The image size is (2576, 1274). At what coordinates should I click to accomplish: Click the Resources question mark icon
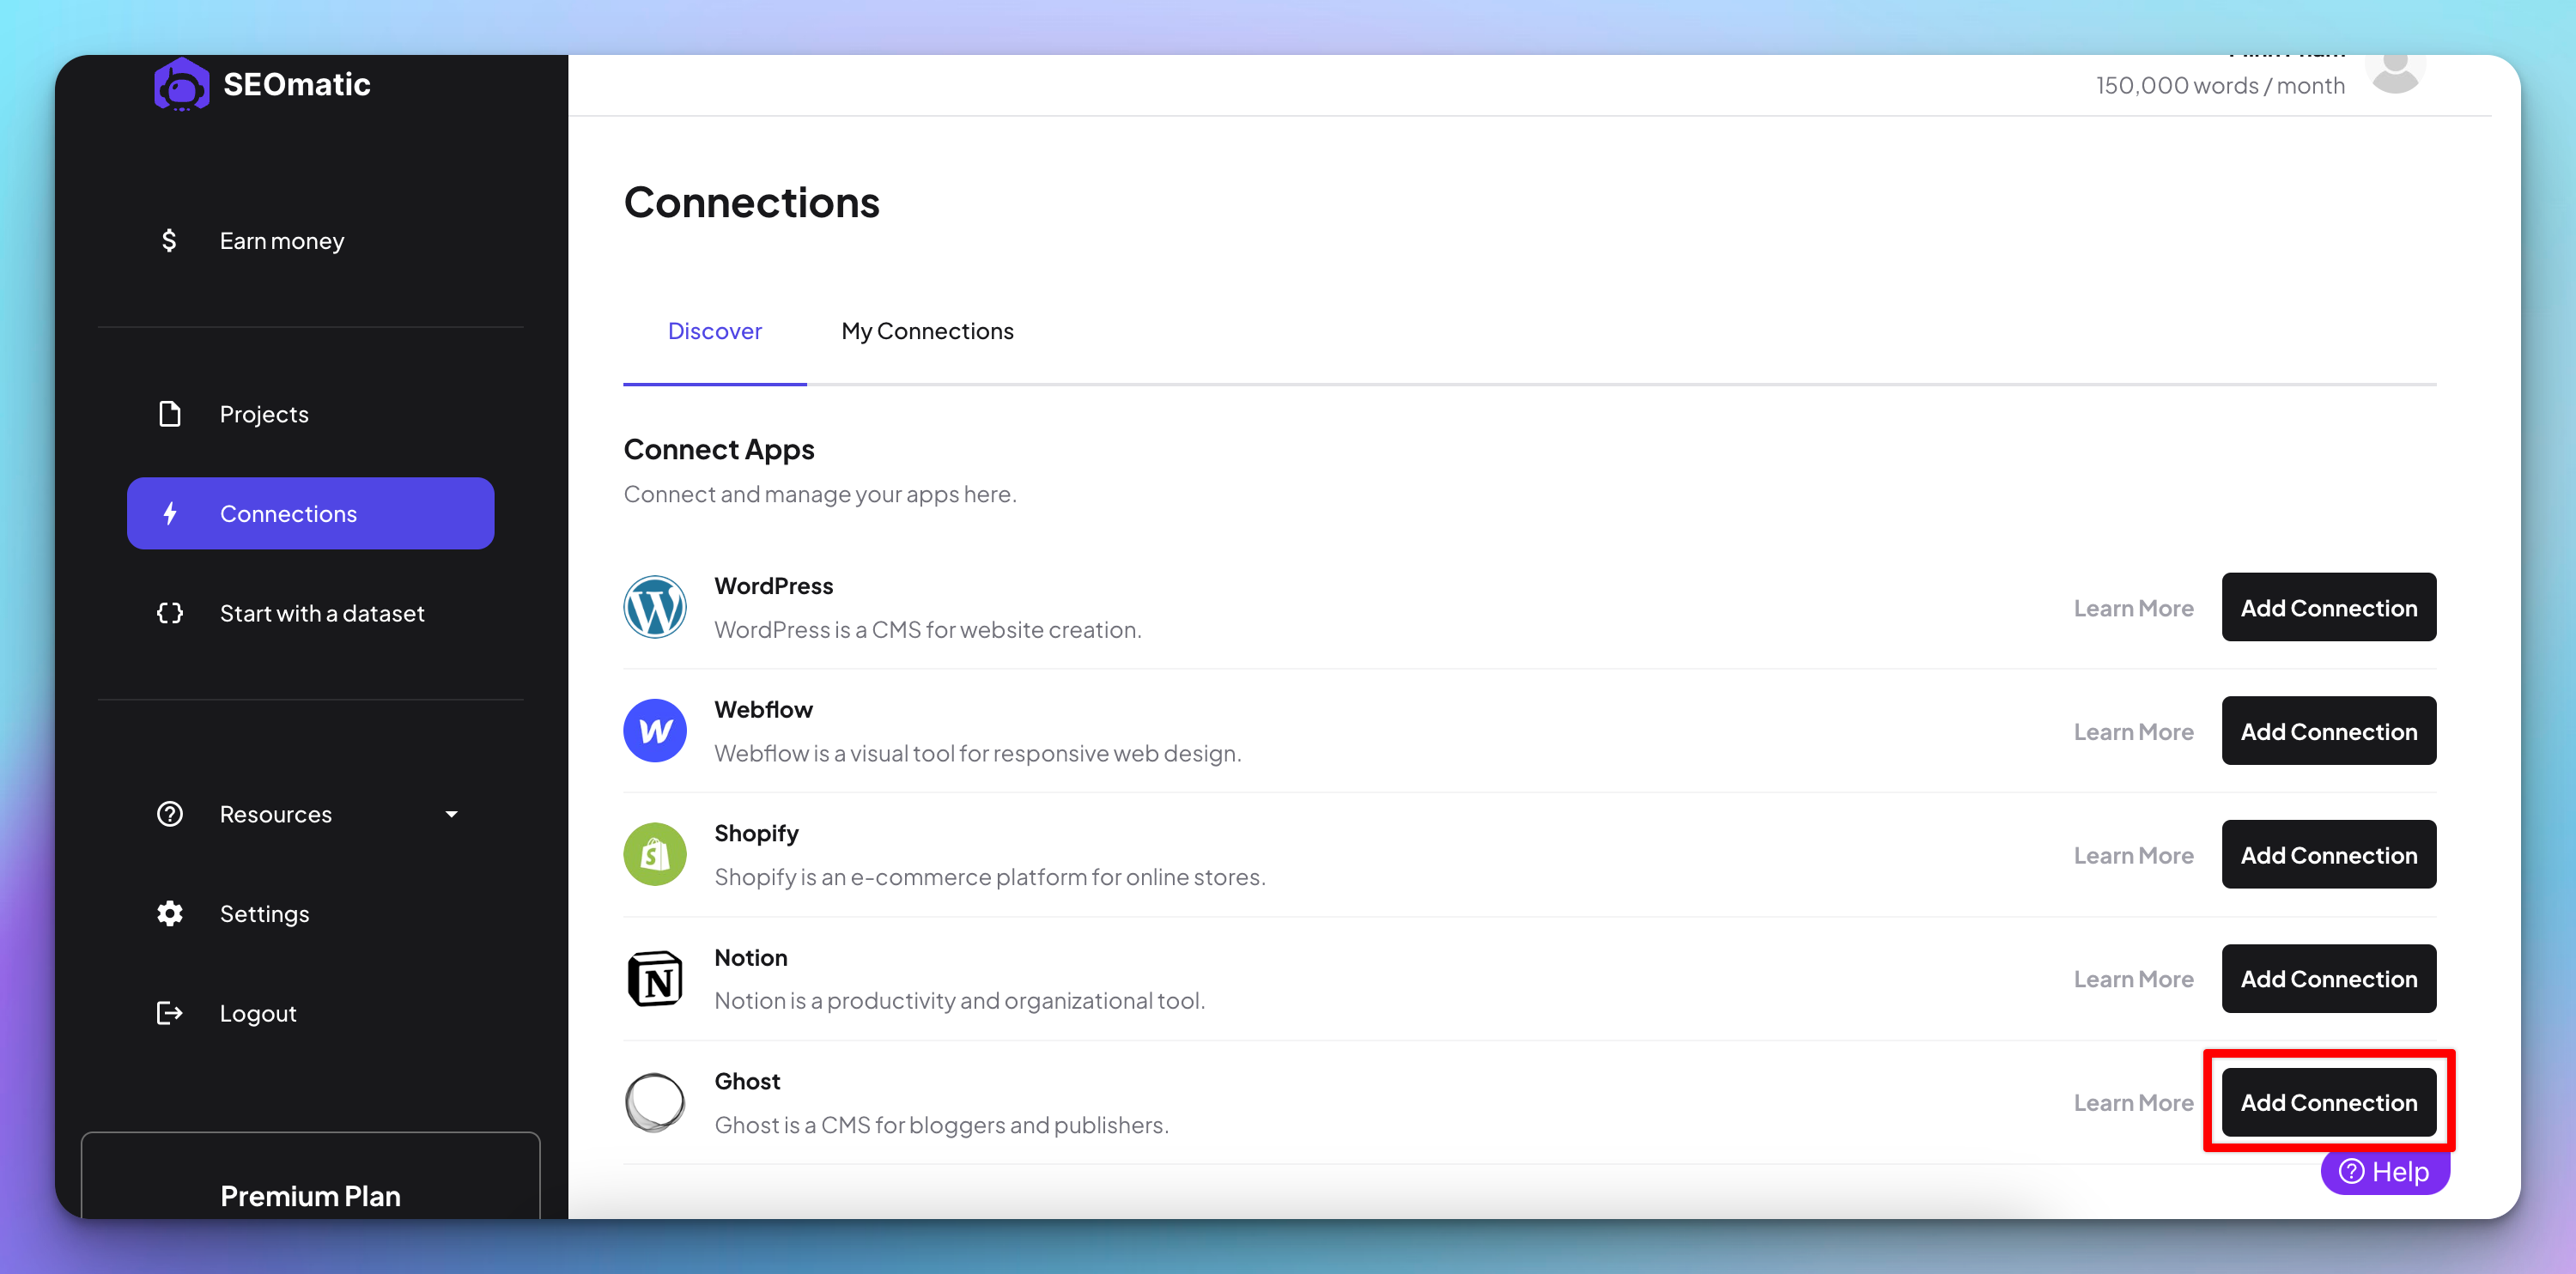(x=170, y=814)
